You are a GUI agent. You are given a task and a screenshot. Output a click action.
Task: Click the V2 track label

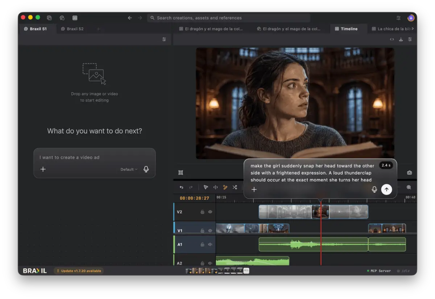[179, 212]
